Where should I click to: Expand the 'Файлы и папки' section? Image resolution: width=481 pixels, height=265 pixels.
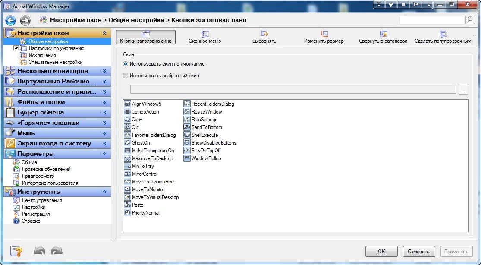click(104, 102)
